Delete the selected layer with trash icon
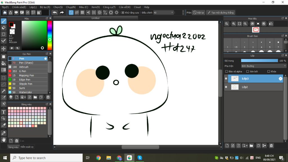Screen dimensions: 288x162 (x=271, y=146)
